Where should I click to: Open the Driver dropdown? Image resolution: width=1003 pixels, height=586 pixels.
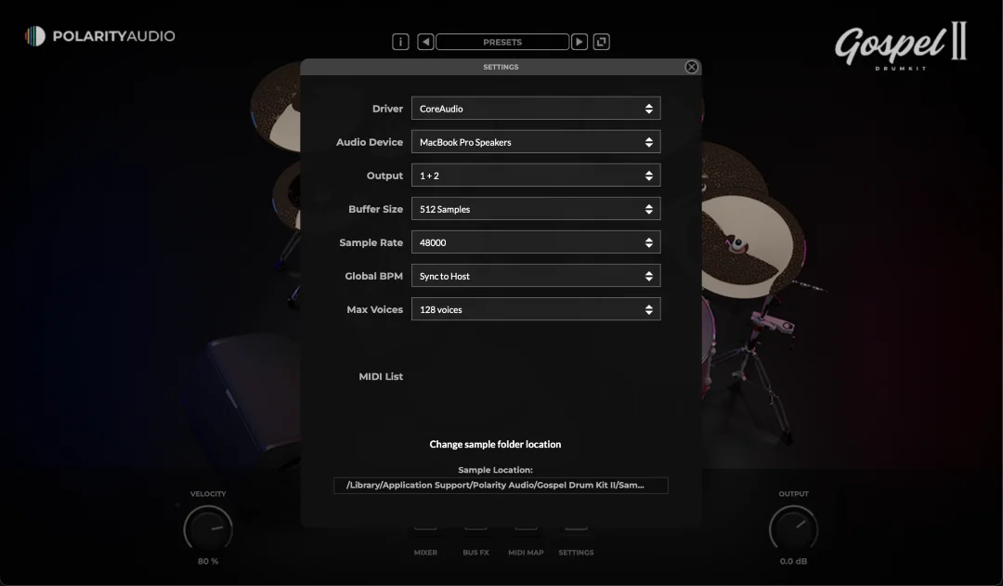[x=536, y=109]
